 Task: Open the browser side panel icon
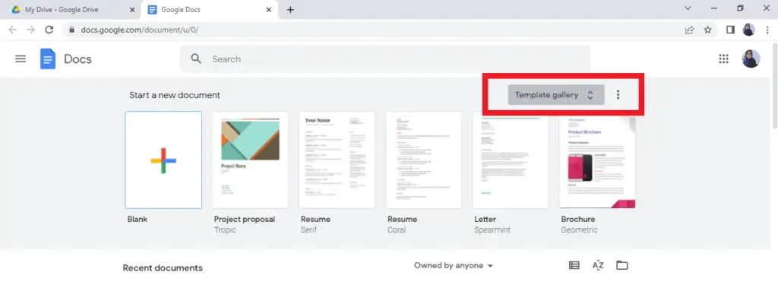(730, 30)
